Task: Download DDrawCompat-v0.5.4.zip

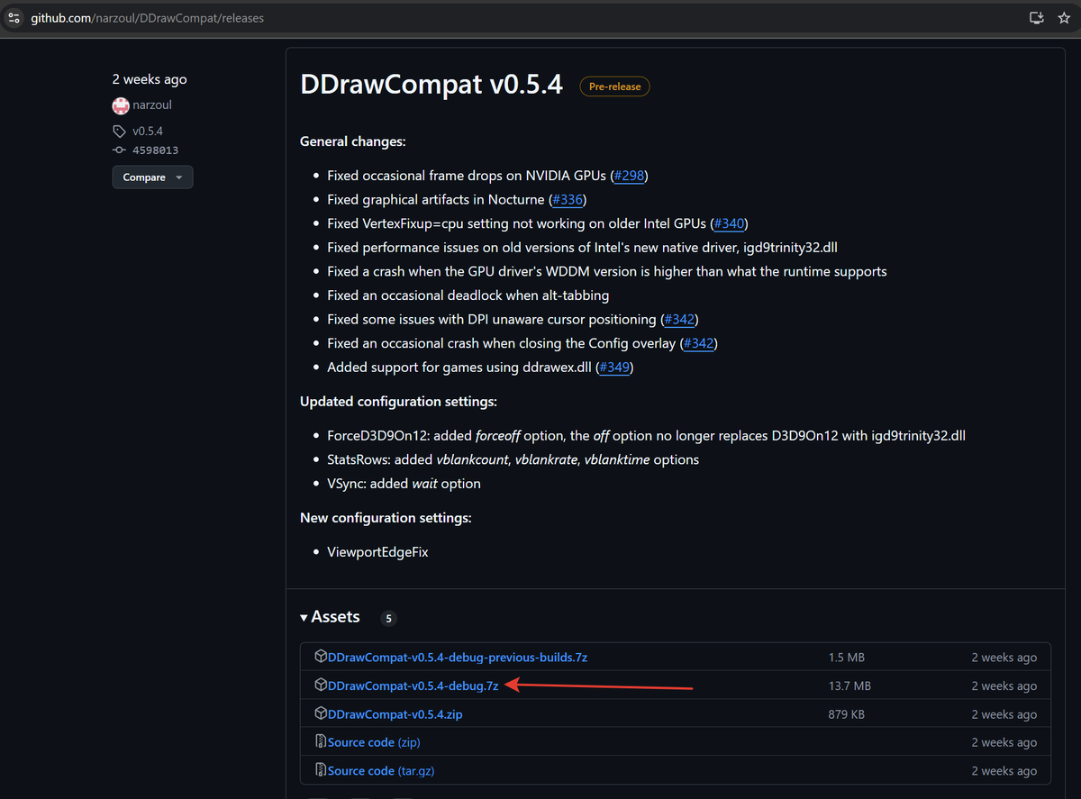Action: pyautogui.click(x=395, y=714)
